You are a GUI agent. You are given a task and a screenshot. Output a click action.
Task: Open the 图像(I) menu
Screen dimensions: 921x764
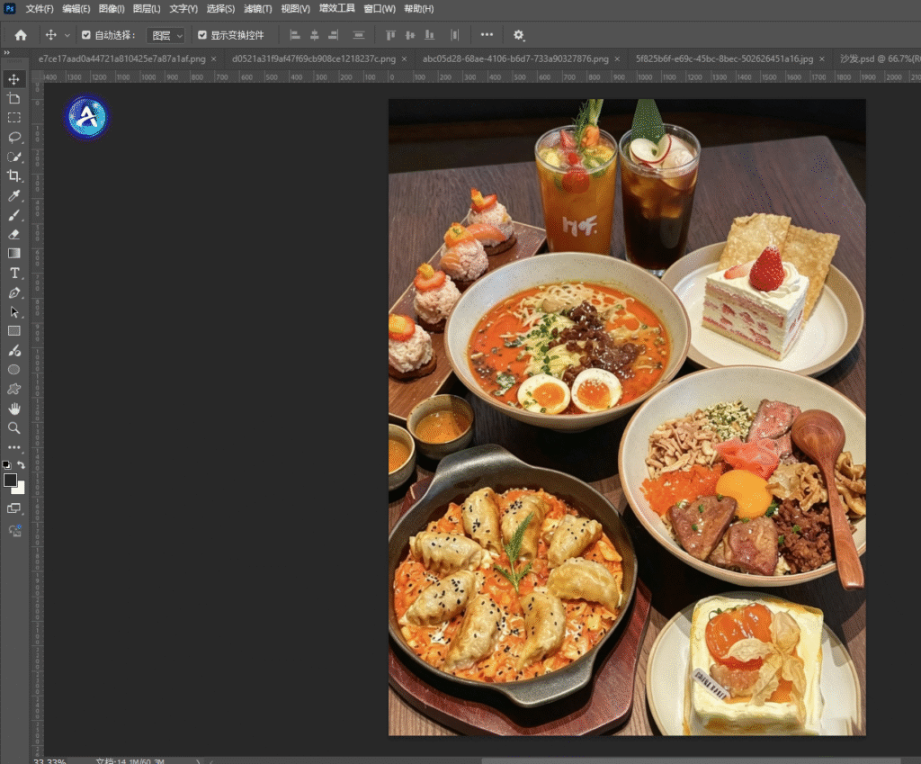(112, 9)
